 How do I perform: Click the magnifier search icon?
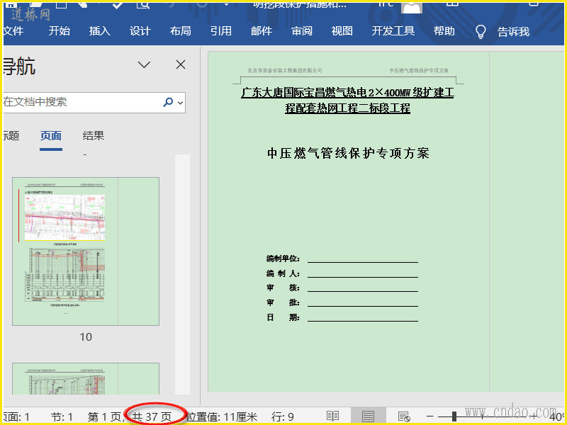pyautogui.click(x=168, y=102)
